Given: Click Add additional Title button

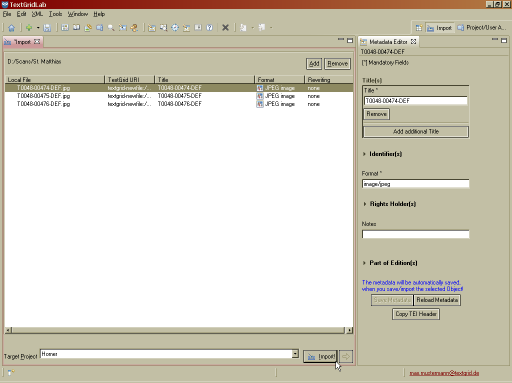Looking at the screenshot, I should coord(415,131).
